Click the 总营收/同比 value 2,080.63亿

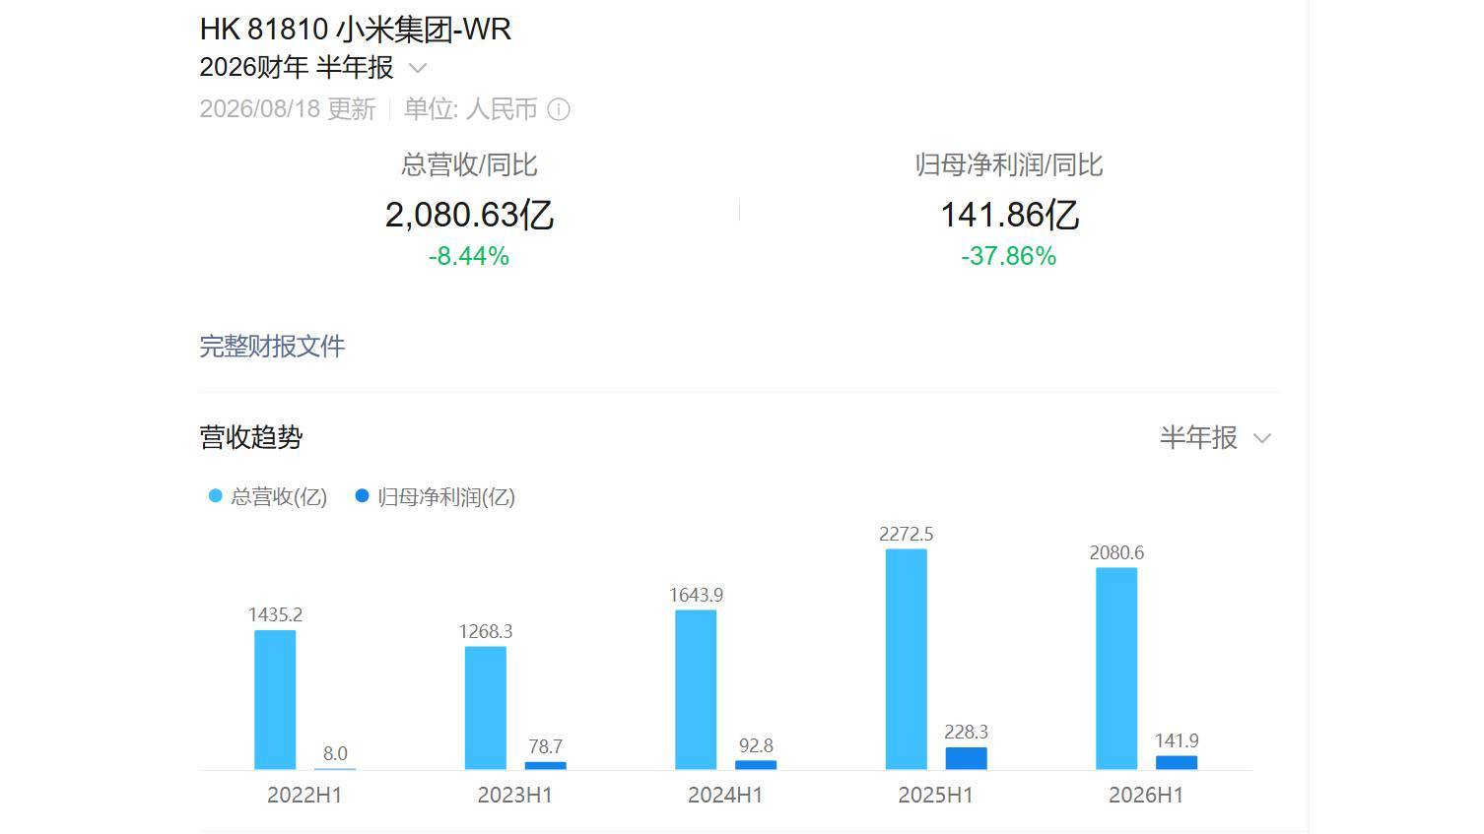469,215
